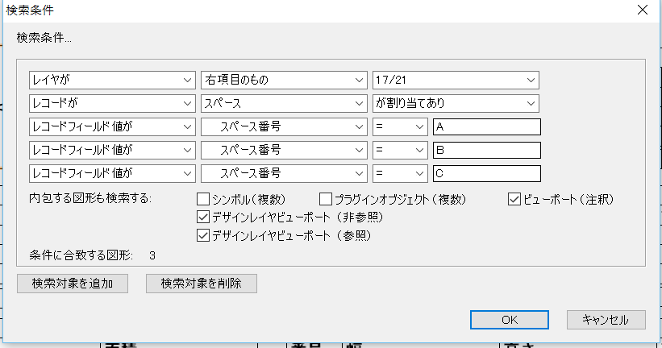This screenshot has width=662, height=348.
Task: Uncheck デザインレイヤビューポート（非参照） checkbox
Action: [203, 217]
